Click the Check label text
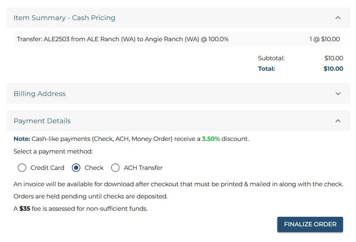356x242 pixels. click(x=94, y=168)
